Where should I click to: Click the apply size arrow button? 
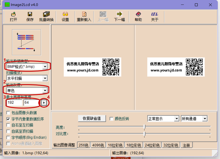tap(44, 103)
